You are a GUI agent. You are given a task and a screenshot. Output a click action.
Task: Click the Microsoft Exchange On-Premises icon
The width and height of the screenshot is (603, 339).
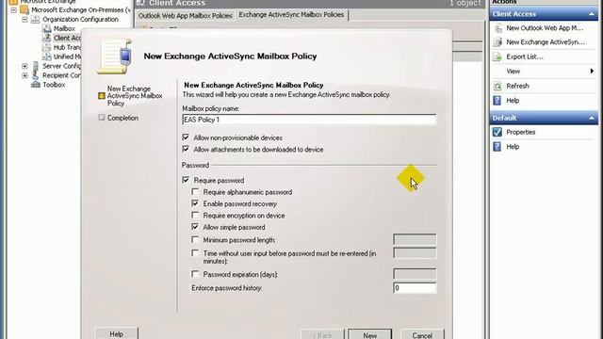coord(24,9)
